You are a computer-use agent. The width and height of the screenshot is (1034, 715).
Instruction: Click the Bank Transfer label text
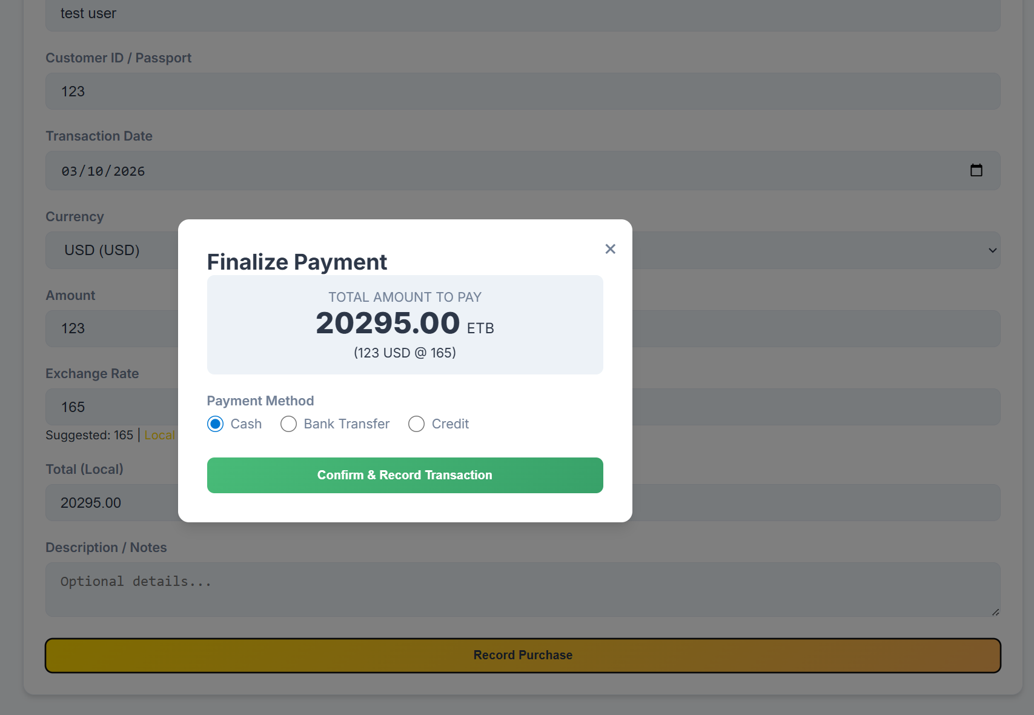(346, 424)
